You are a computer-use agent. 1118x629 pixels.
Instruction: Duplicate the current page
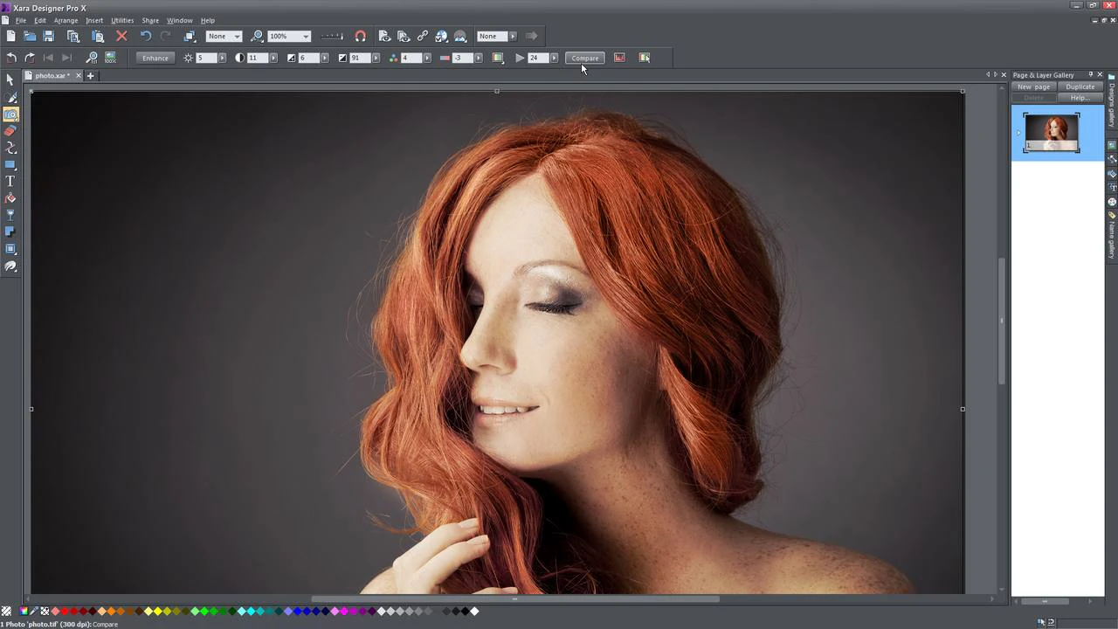(x=1080, y=86)
